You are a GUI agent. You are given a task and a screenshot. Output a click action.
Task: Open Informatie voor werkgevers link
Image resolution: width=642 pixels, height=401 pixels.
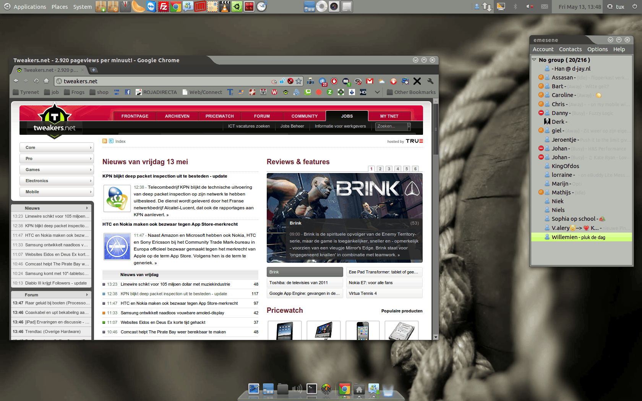[340, 126]
